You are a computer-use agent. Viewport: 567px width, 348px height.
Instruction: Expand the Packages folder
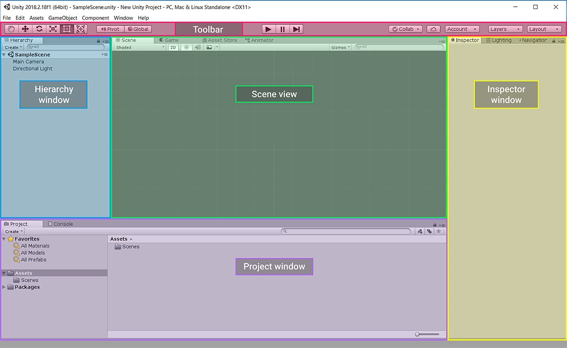(4, 287)
